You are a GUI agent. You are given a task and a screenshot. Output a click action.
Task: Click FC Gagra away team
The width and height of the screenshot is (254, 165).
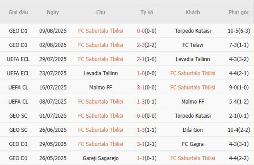pyautogui.click(x=193, y=144)
